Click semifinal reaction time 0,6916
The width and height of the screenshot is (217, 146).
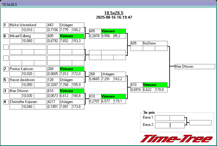click(137, 90)
